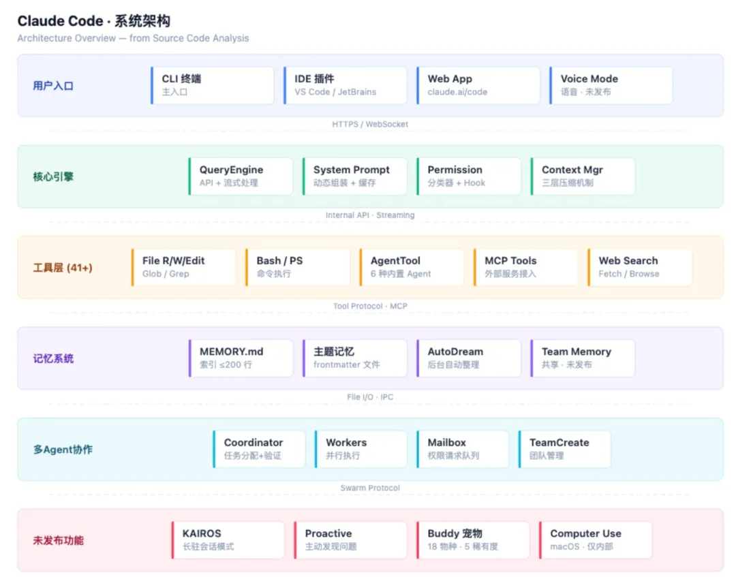
Task: Click the File R/W/Edit card
Action: tap(183, 268)
